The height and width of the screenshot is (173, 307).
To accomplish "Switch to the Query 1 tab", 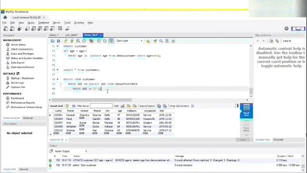I will pos(54,35).
